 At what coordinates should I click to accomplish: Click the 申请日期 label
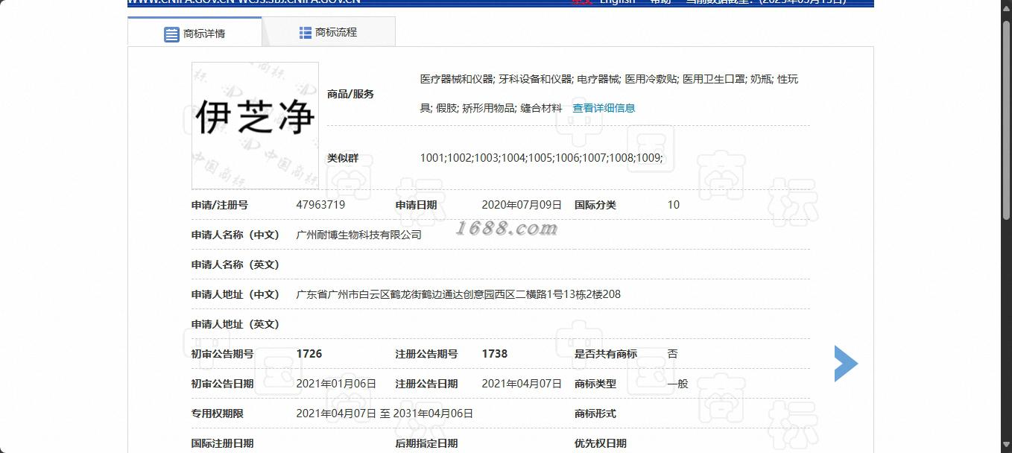[x=417, y=205]
